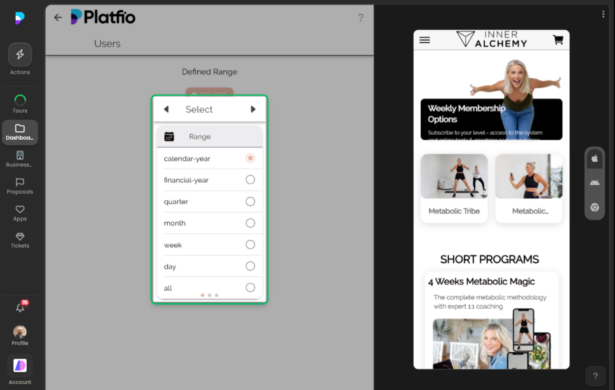Select the month range option
Image resolution: width=615 pixels, height=390 pixels.
(x=250, y=223)
